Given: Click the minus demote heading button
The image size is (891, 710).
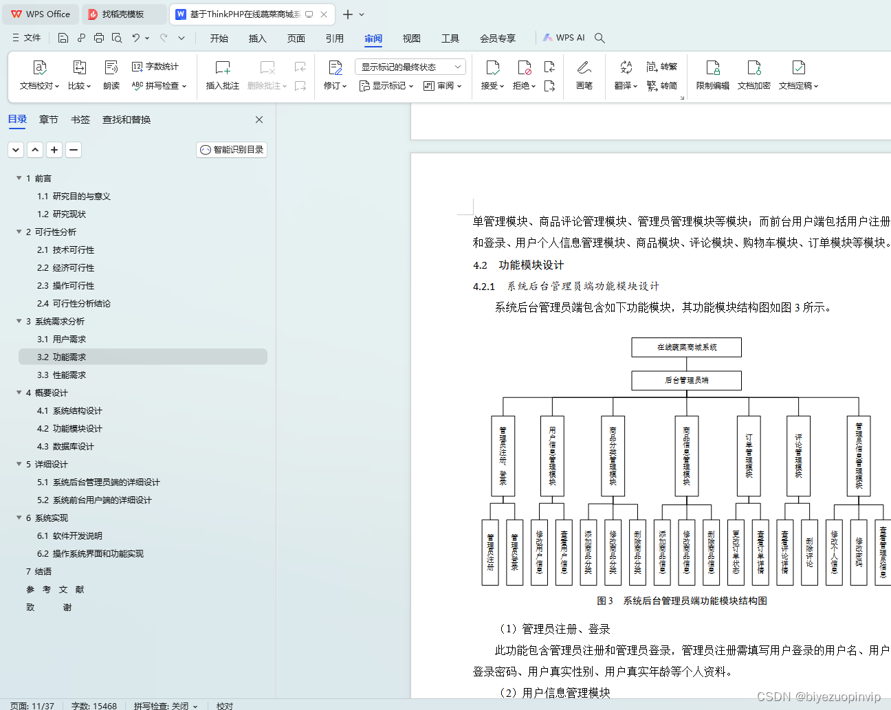Looking at the screenshot, I should [74, 149].
